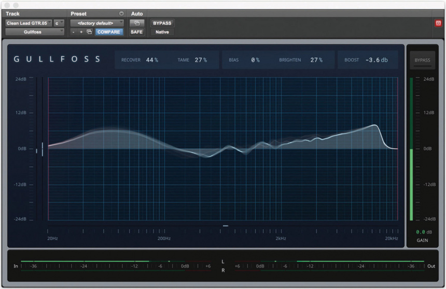This screenshot has width=446, height=289.
Task: Open the Clean Lead GTR.05 track selector
Action: pos(29,23)
